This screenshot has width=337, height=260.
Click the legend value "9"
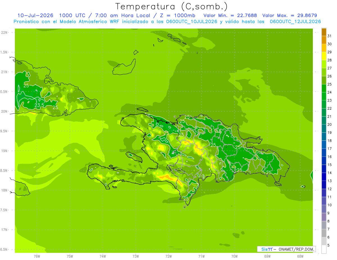pos(329,213)
